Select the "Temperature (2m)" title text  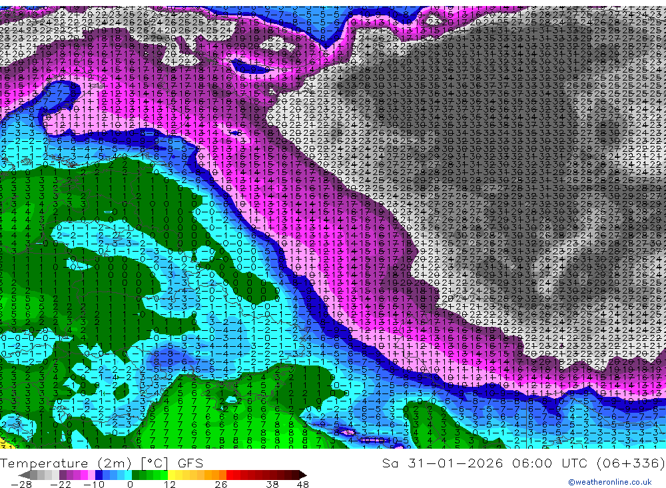66,463
